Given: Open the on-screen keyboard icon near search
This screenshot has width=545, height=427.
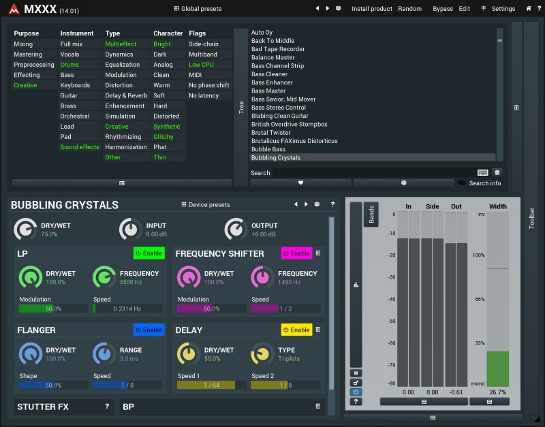Looking at the screenshot, I should coord(483,173).
